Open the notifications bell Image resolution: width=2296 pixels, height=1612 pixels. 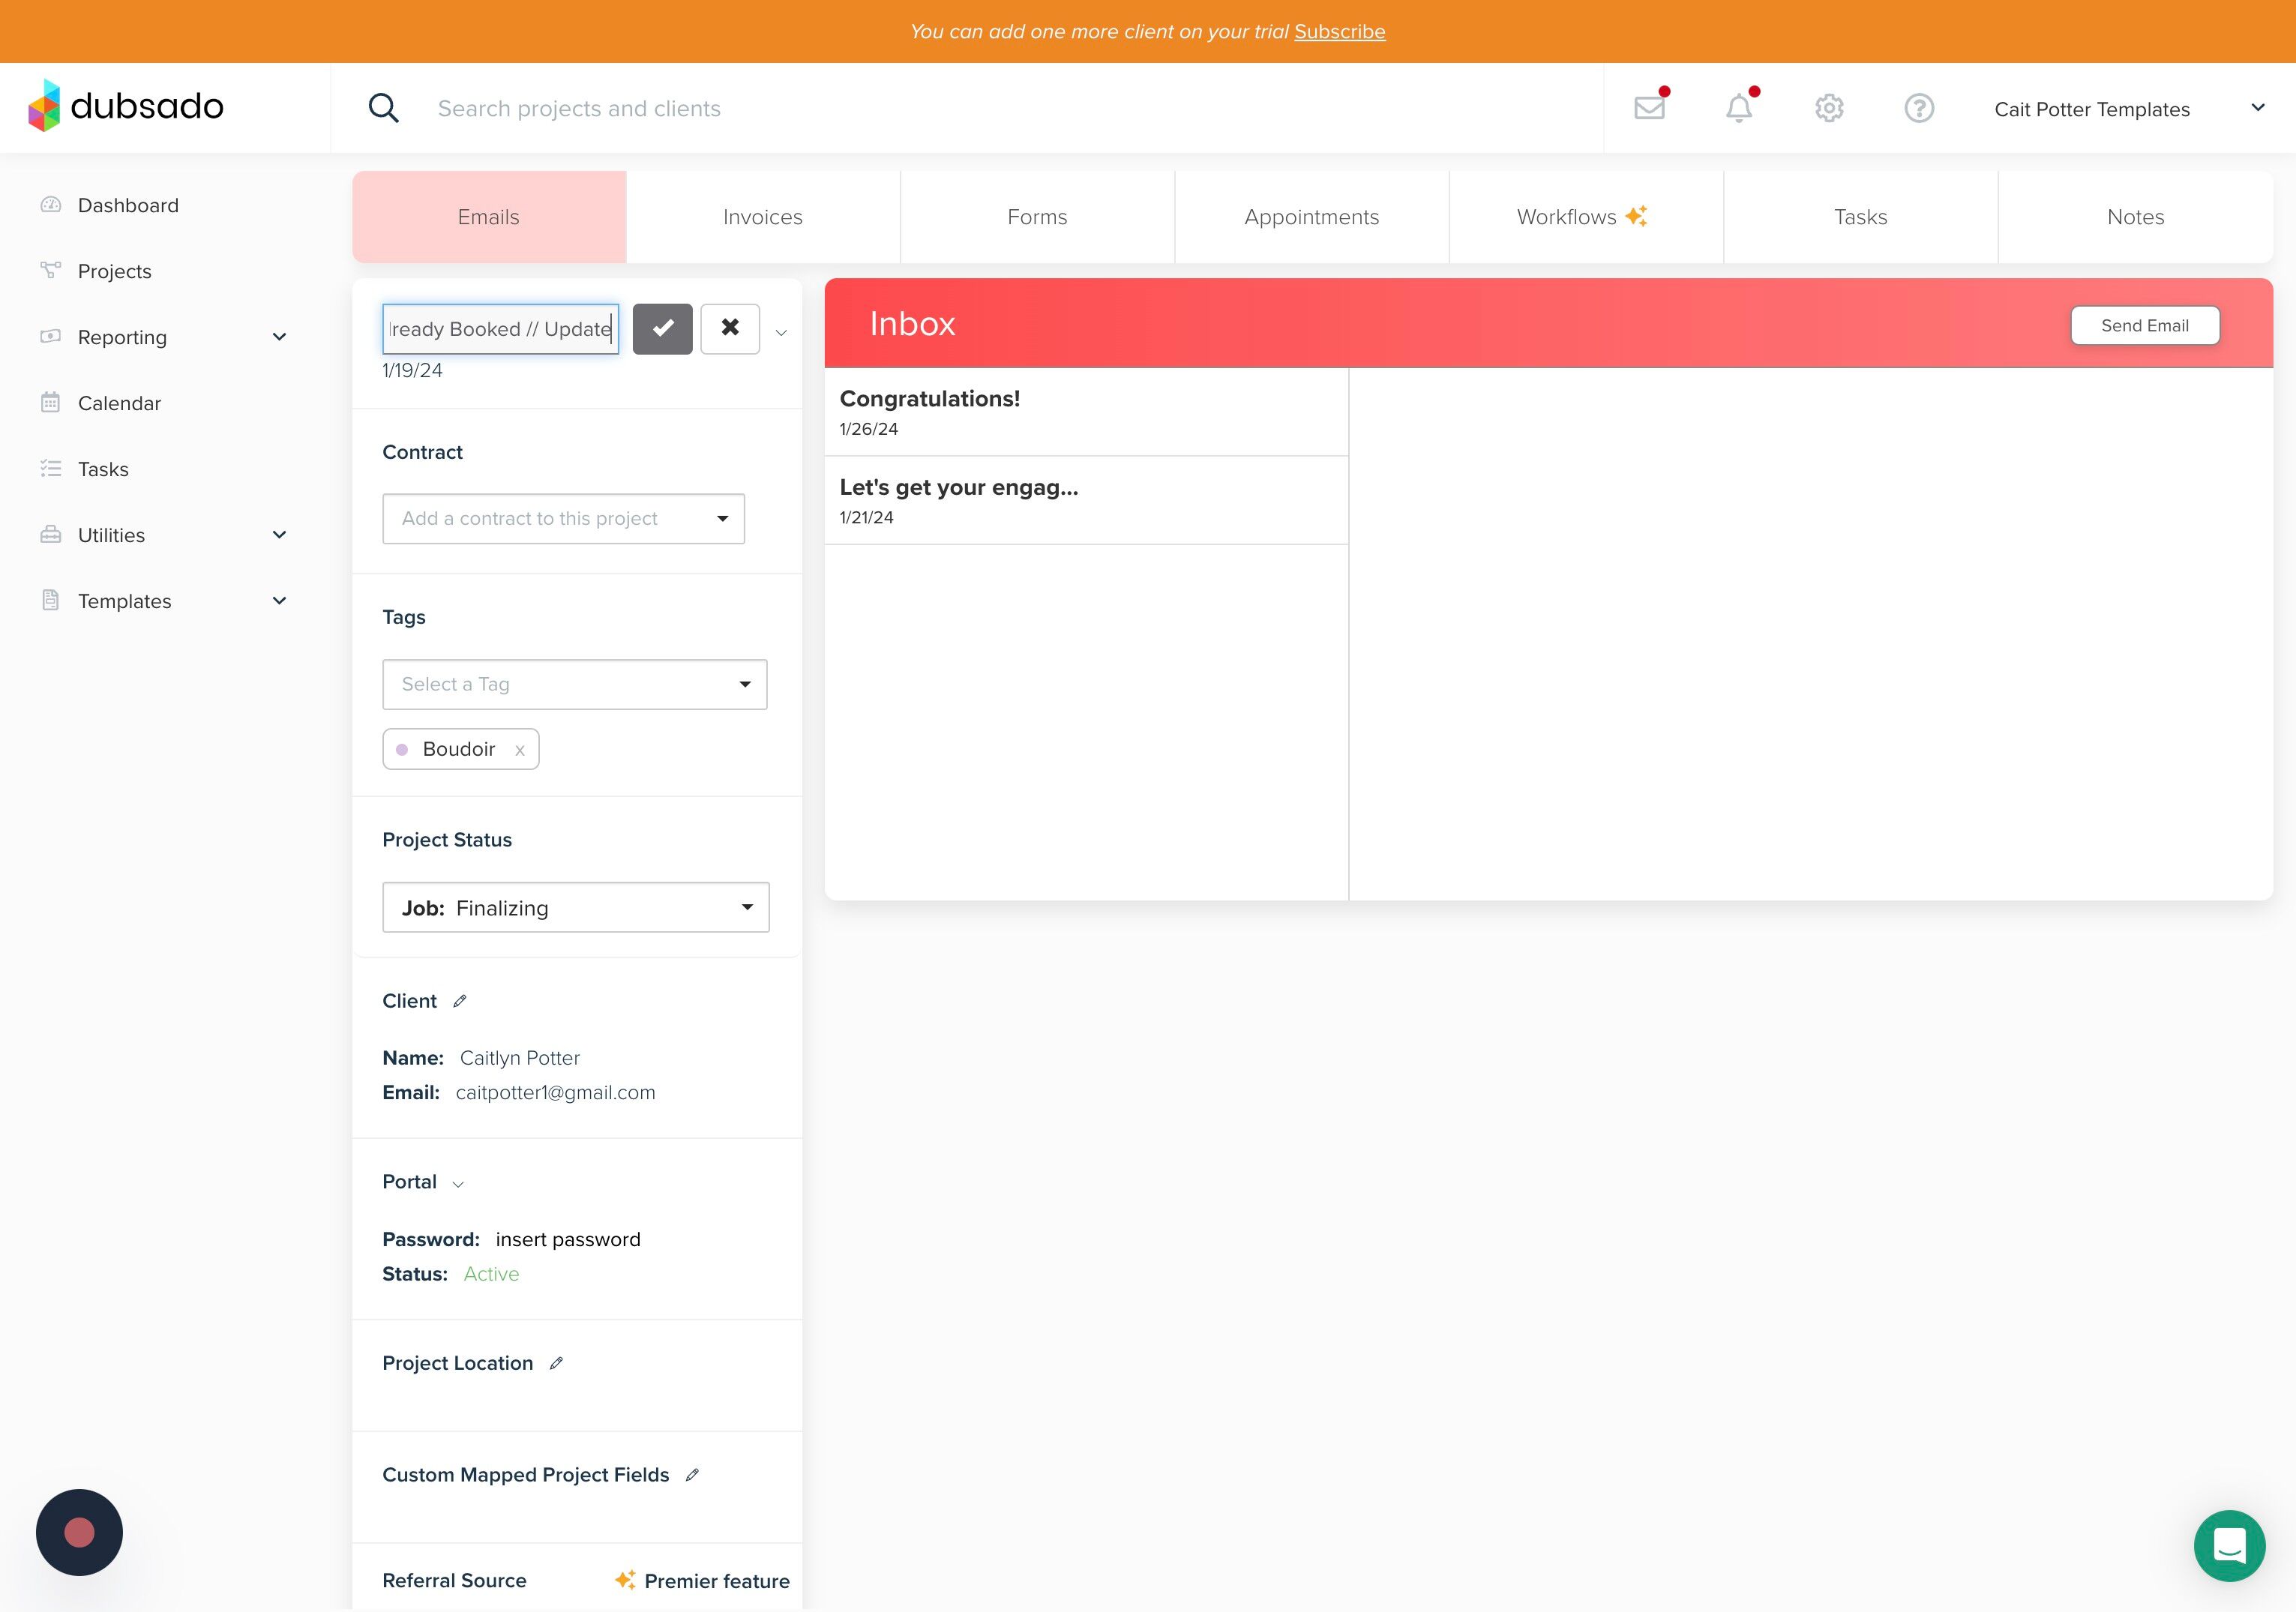tap(1739, 108)
